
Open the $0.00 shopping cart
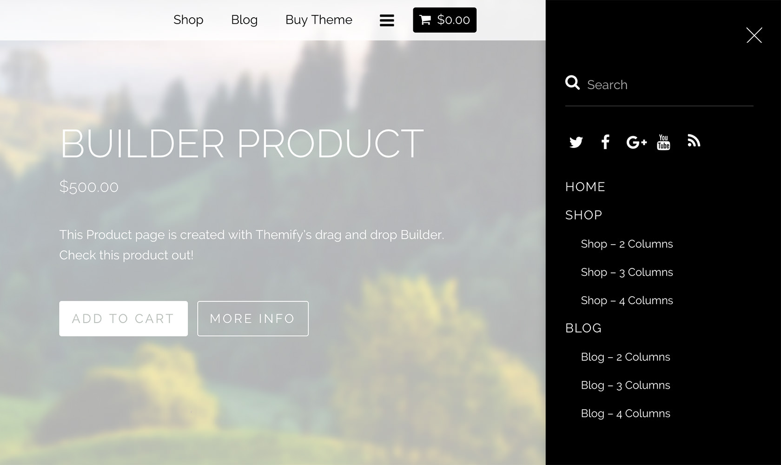coord(444,20)
